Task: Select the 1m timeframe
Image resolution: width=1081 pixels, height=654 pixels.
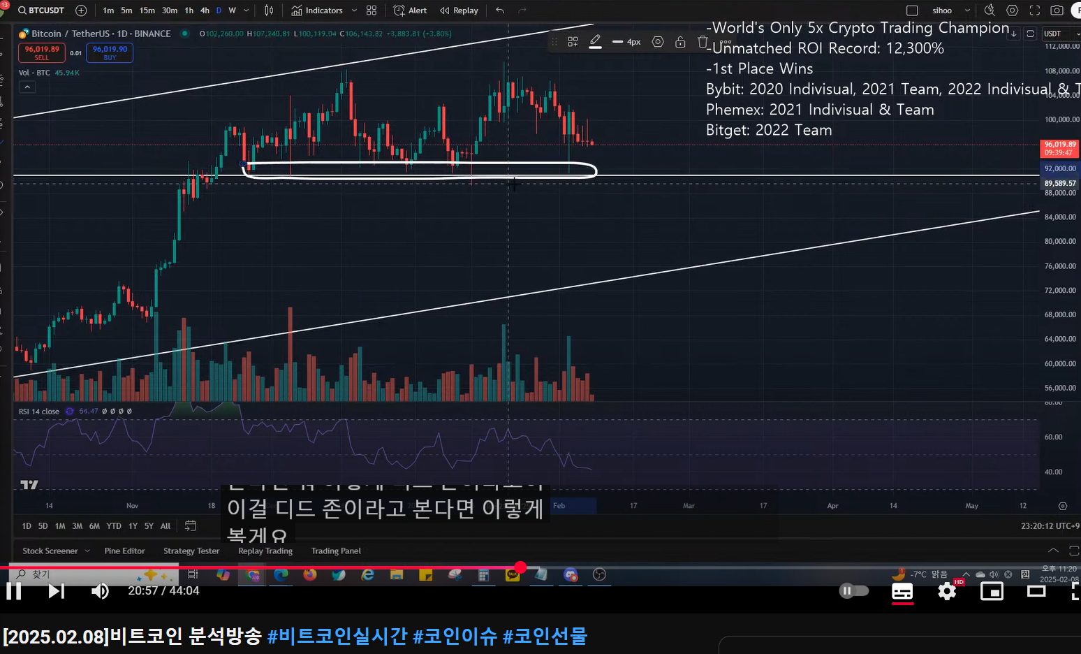Action: pyautogui.click(x=108, y=10)
